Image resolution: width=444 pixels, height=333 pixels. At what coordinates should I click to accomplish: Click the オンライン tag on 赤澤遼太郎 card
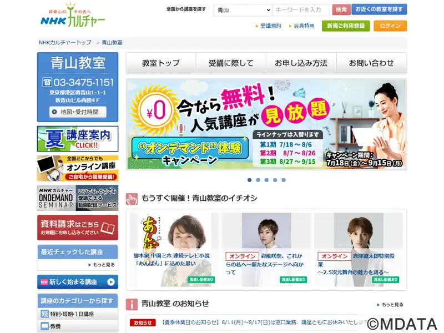[x=335, y=256]
